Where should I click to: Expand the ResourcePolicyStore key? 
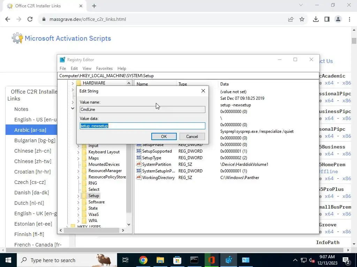click(78, 177)
